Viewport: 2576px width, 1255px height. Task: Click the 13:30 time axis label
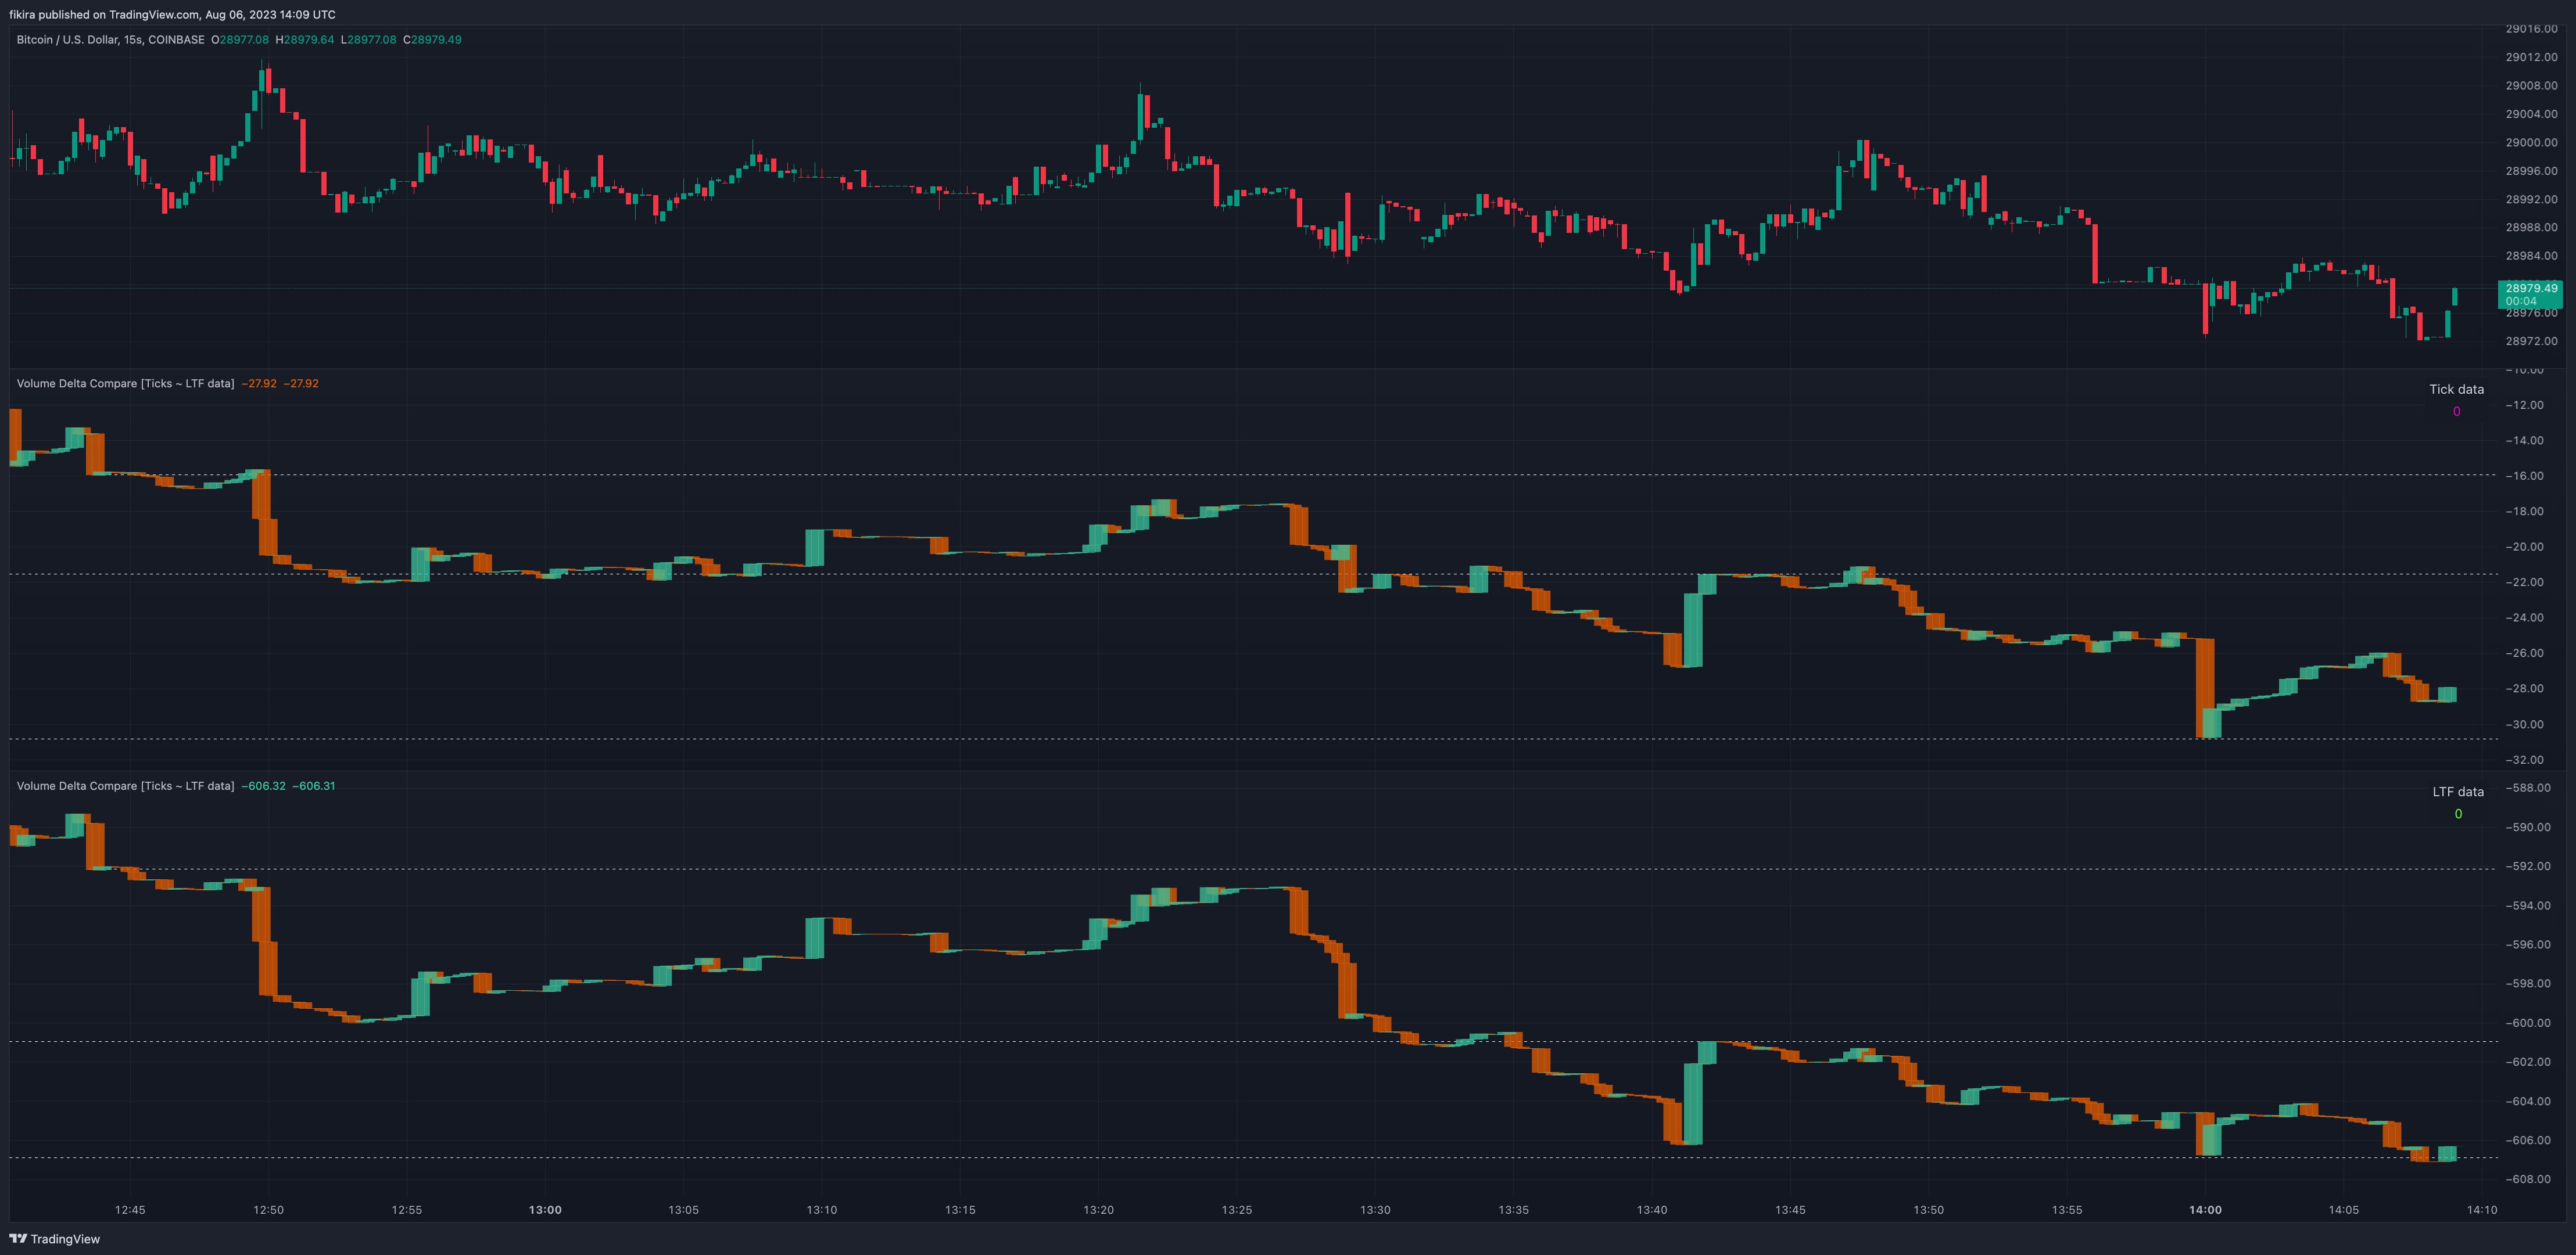(x=1375, y=1210)
